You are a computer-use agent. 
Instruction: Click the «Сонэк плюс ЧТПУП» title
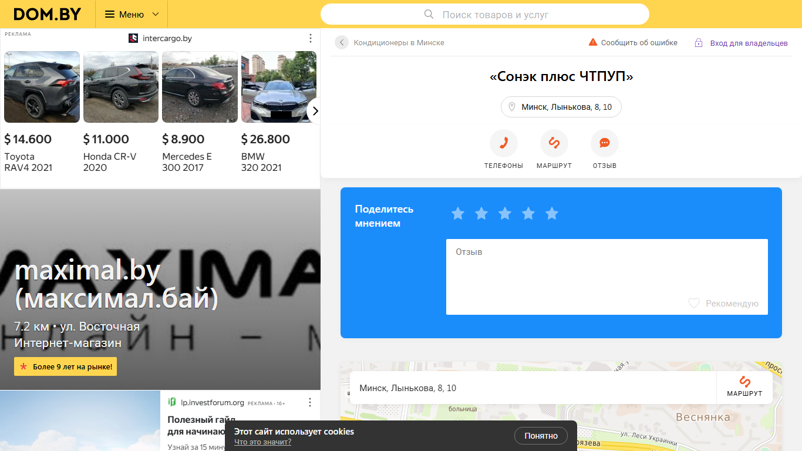tap(561, 76)
